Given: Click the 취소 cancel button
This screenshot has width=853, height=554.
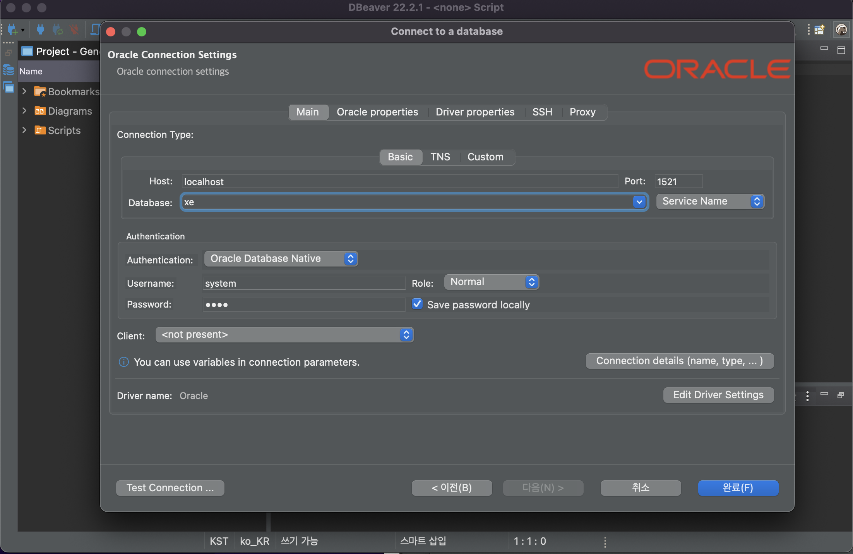Looking at the screenshot, I should (641, 488).
